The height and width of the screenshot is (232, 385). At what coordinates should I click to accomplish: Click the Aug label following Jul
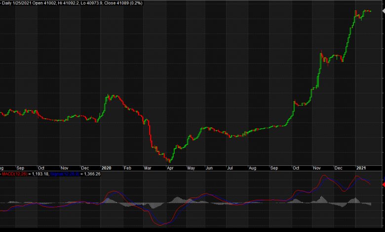tap(252, 168)
